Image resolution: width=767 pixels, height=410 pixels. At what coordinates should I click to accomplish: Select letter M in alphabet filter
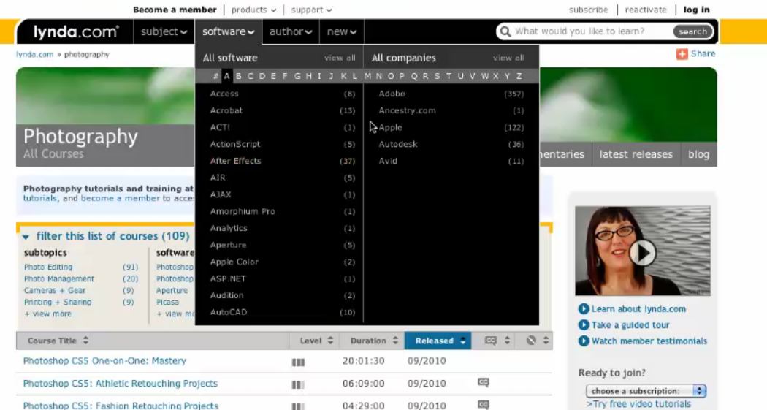click(367, 76)
